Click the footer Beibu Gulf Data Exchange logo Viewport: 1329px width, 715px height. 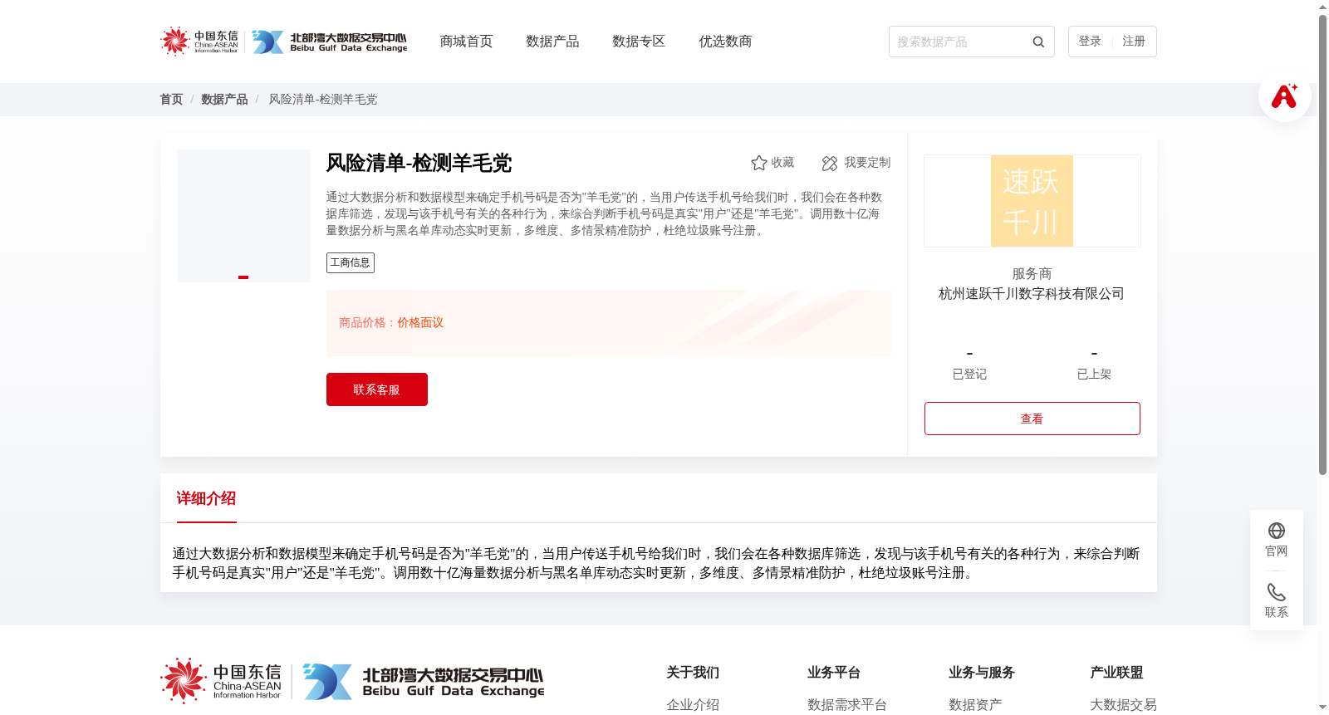(x=424, y=681)
